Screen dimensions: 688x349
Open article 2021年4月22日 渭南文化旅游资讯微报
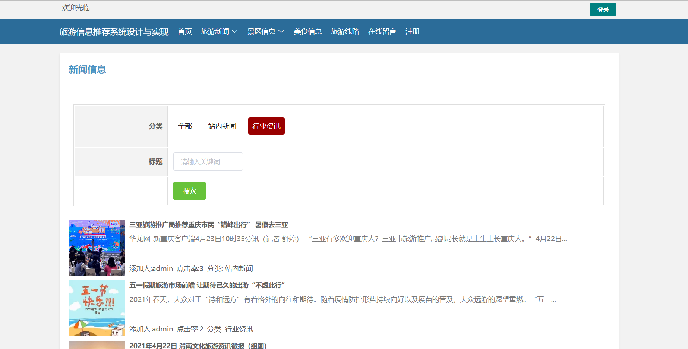[x=198, y=345]
